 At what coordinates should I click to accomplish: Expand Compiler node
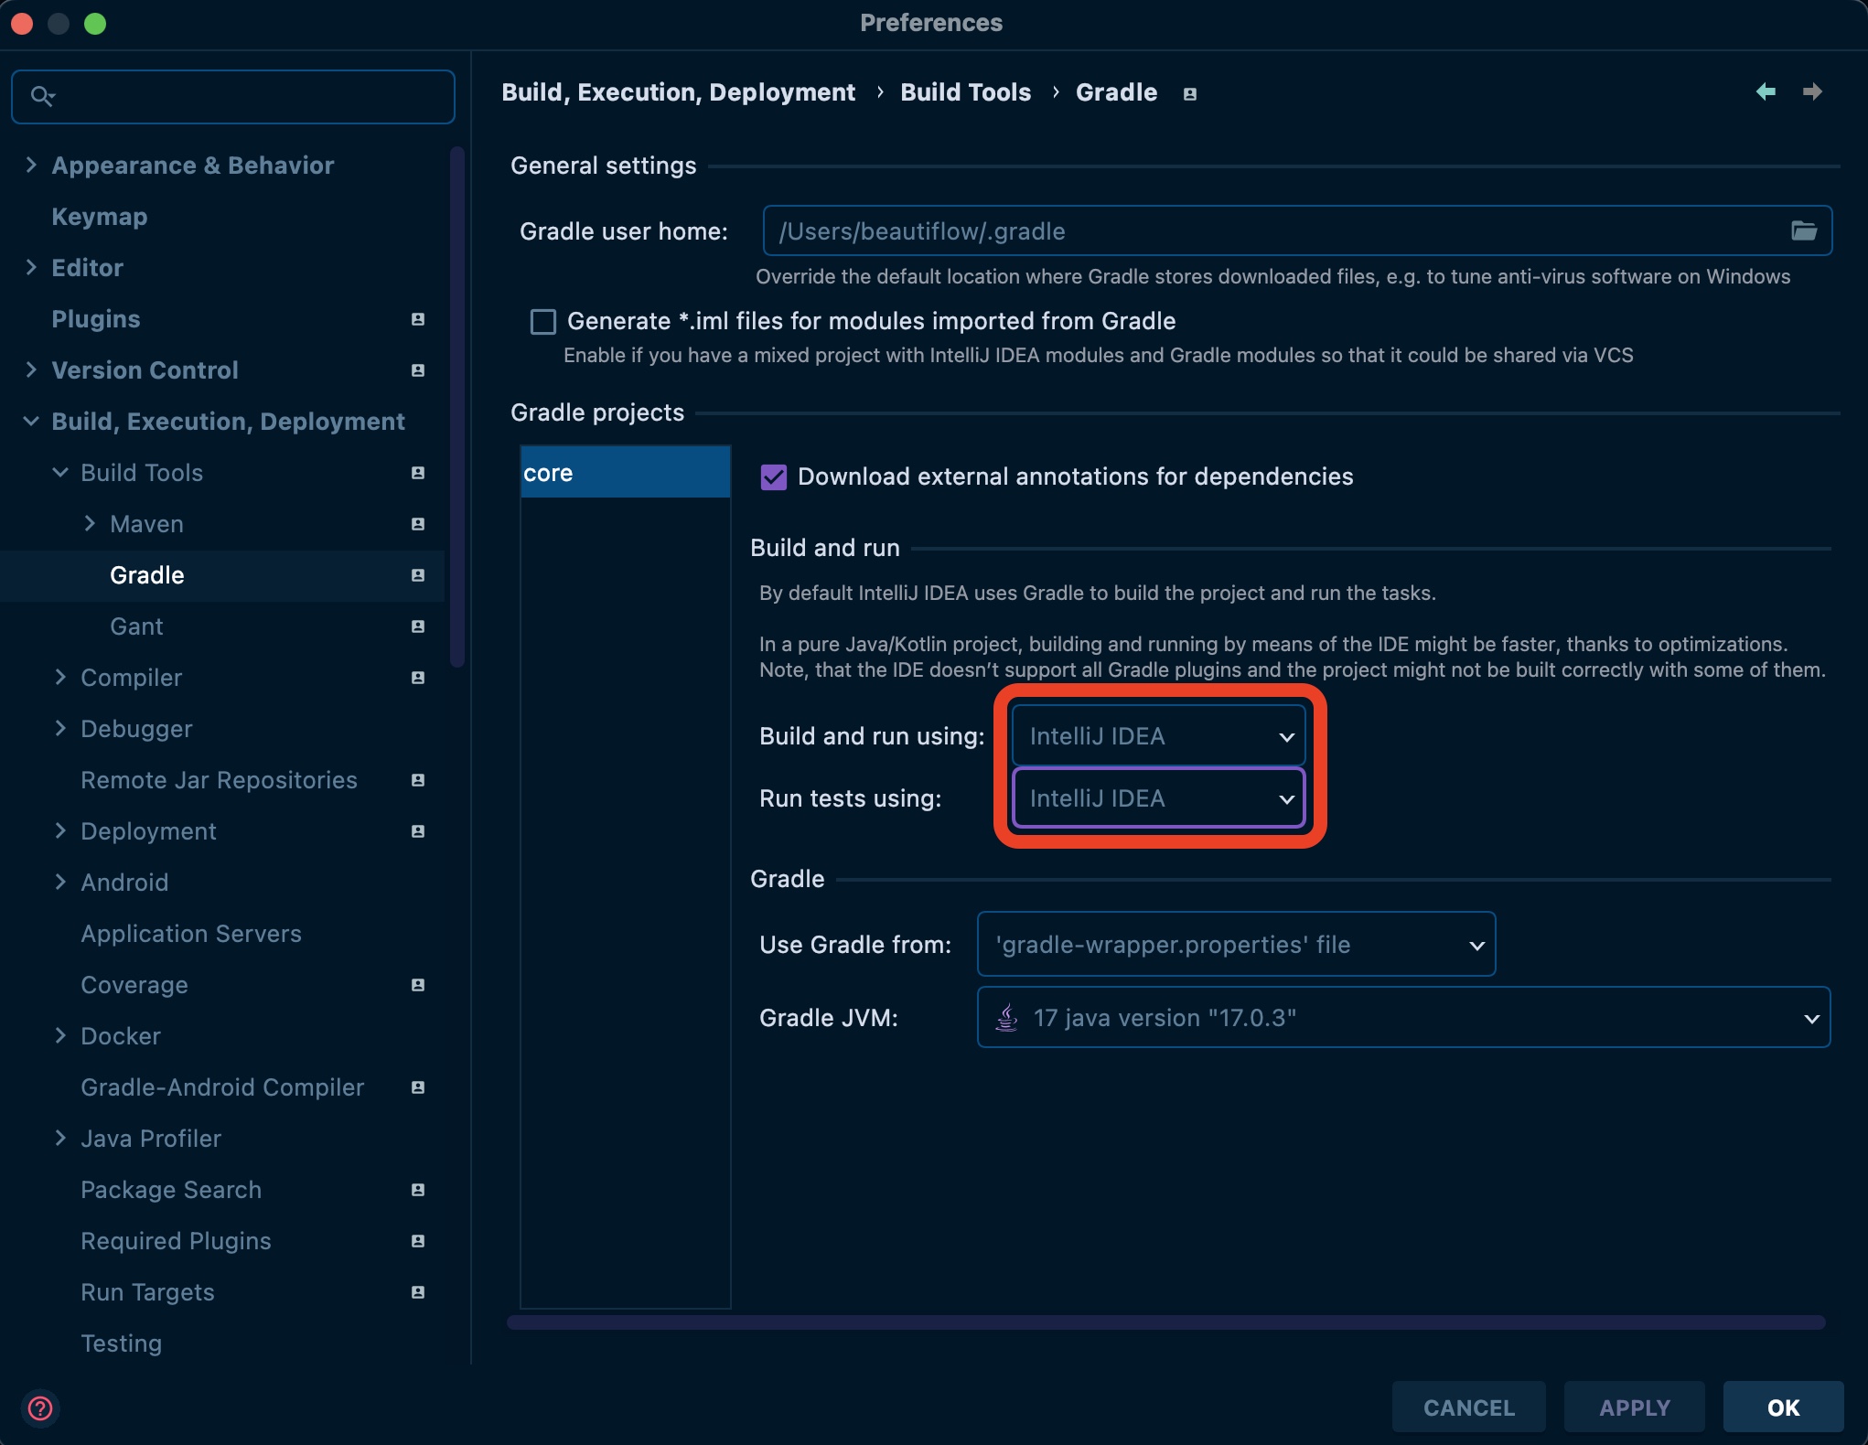click(x=60, y=677)
